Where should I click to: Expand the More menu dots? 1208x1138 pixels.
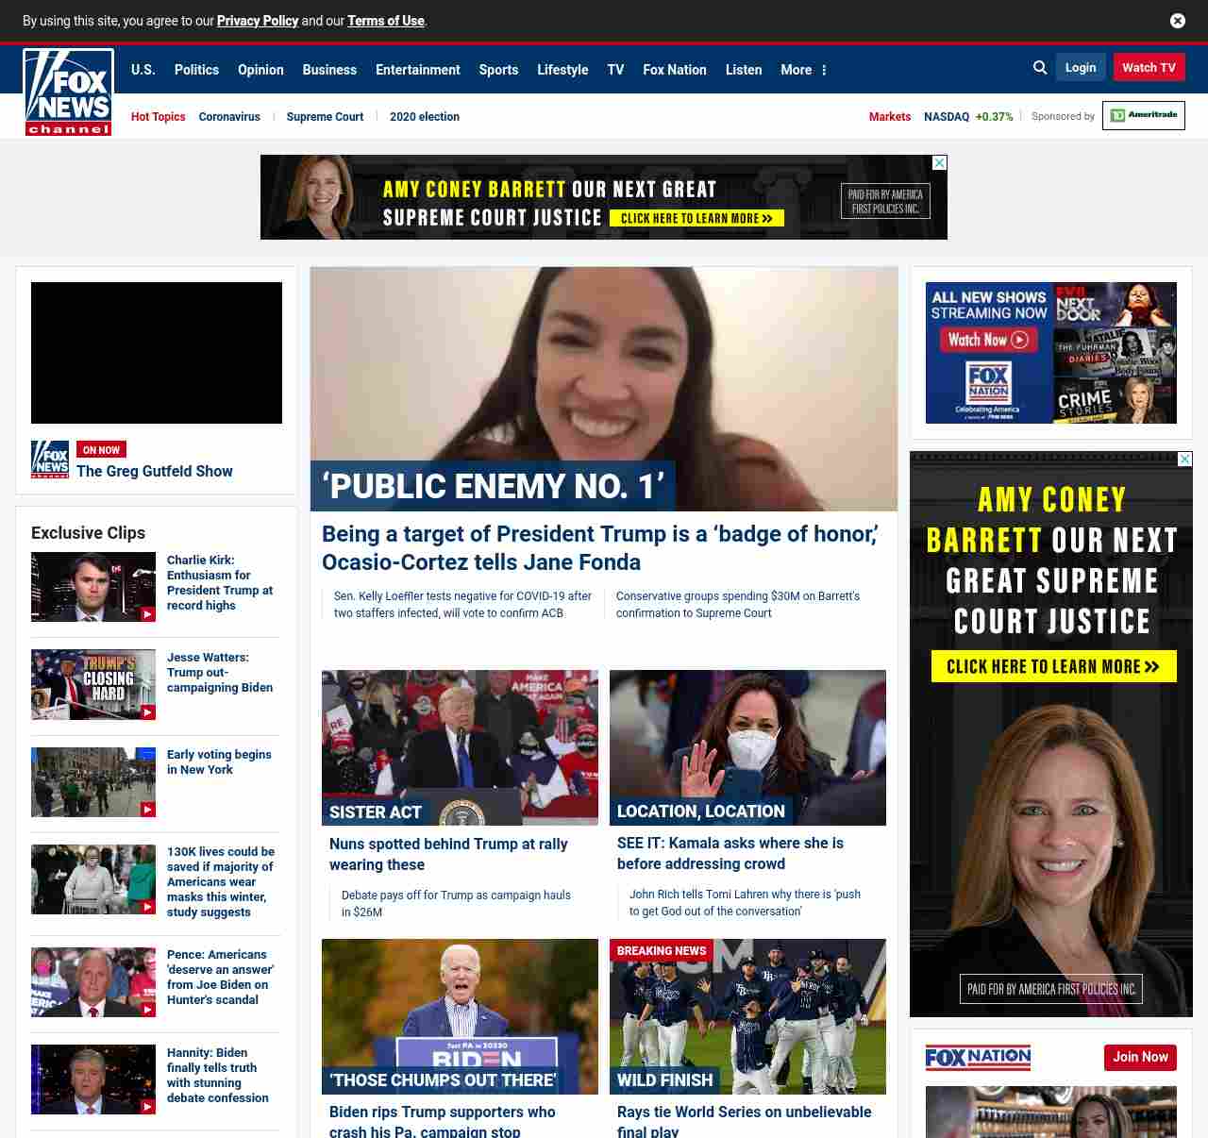coord(824,70)
